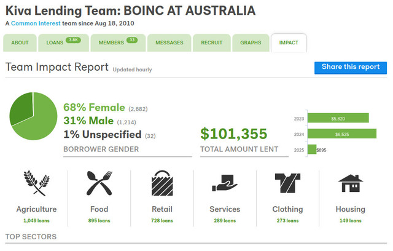Click the 3.8K loans badge
393x251 pixels.
pyautogui.click(x=73, y=40)
